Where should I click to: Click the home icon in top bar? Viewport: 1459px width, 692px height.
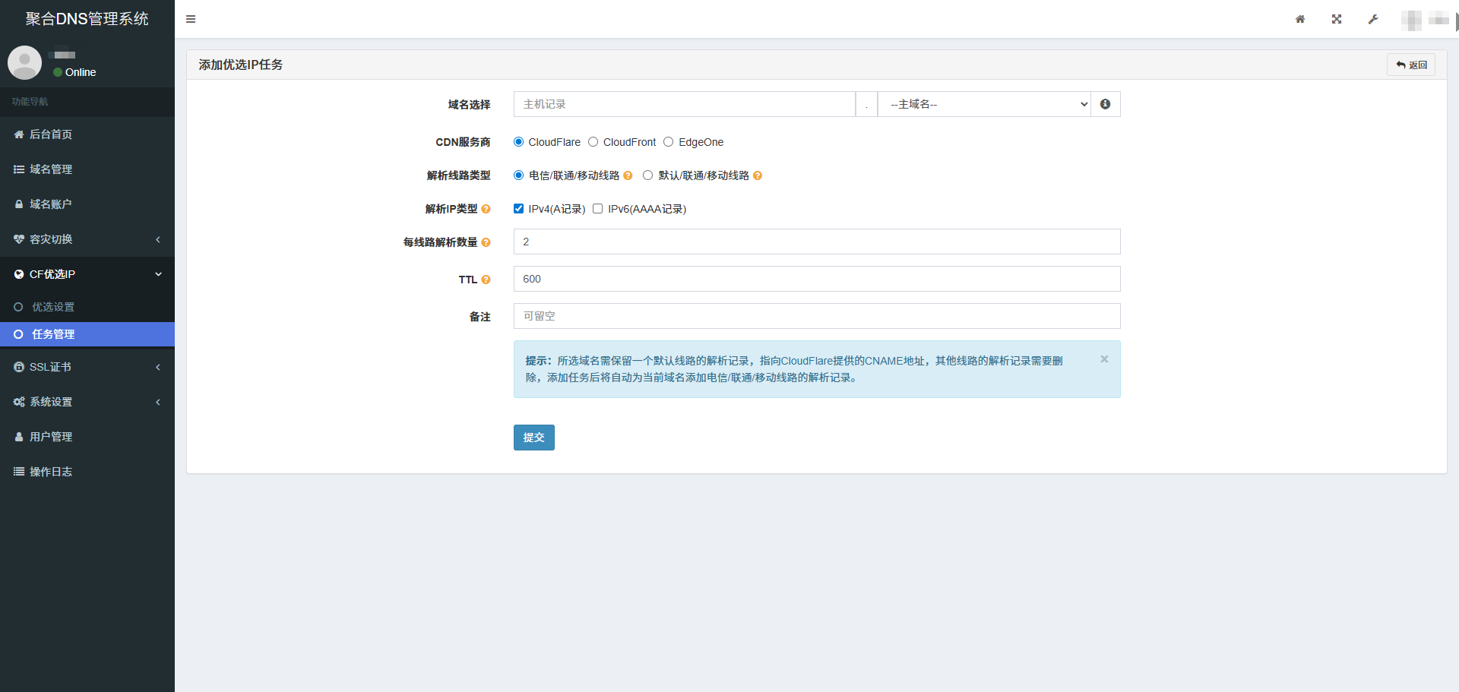pos(1300,19)
